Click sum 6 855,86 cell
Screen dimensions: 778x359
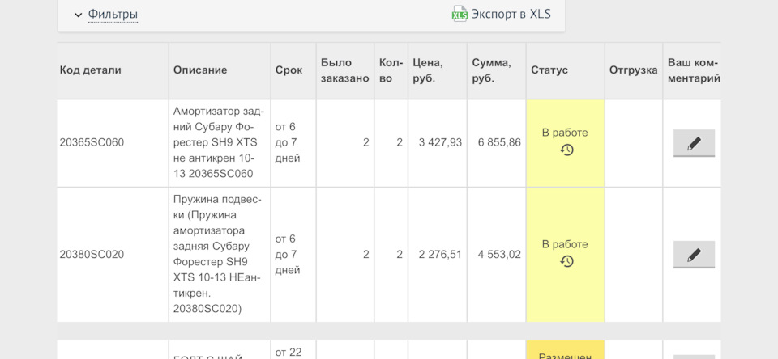[x=496, y=143]
